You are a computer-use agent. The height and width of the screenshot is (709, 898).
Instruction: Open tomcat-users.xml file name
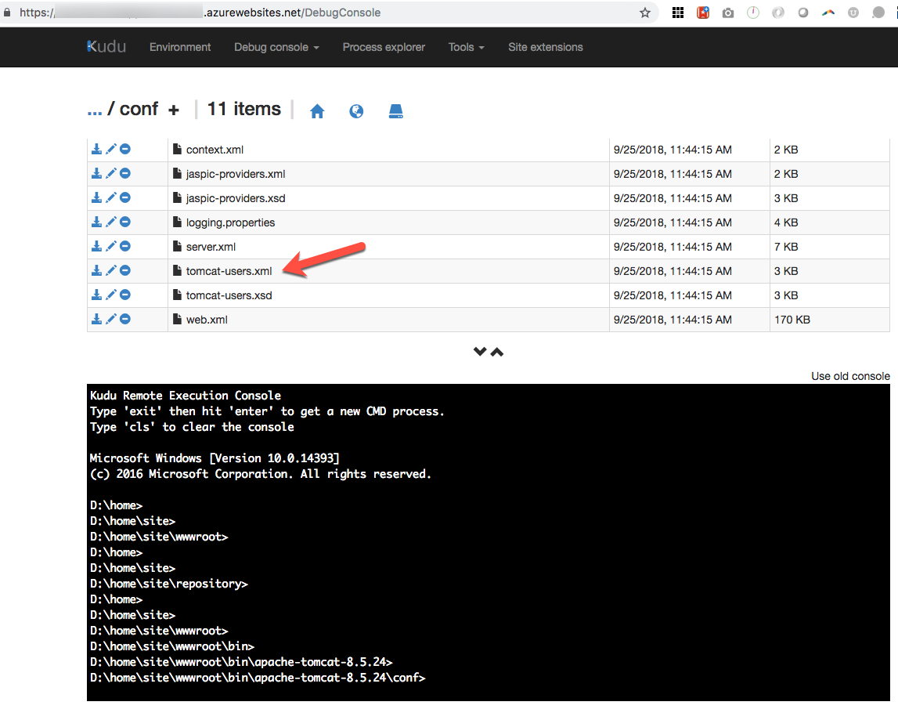point(229,271)
